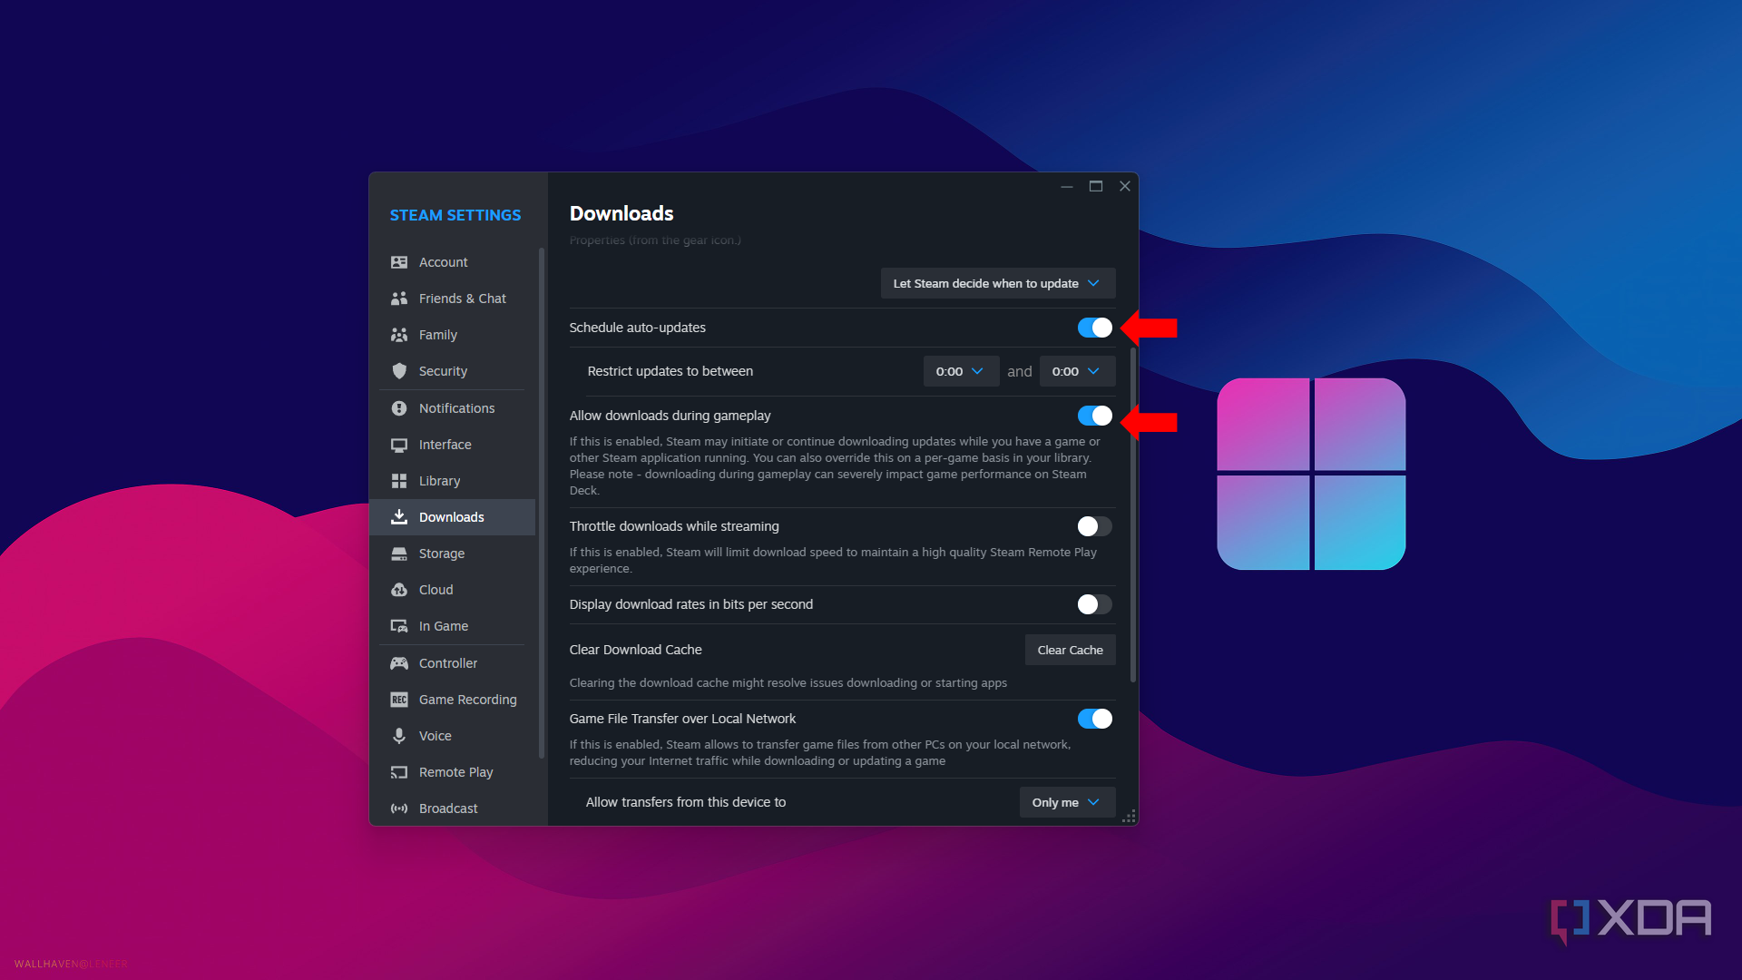The image size is (1742, 980).
Task: Click the Voice microphone icon
Action: tap(399, 736)
